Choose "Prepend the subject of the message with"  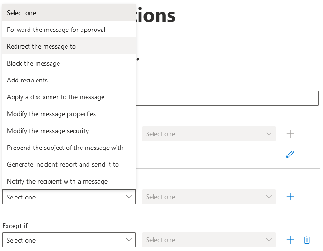65,148
